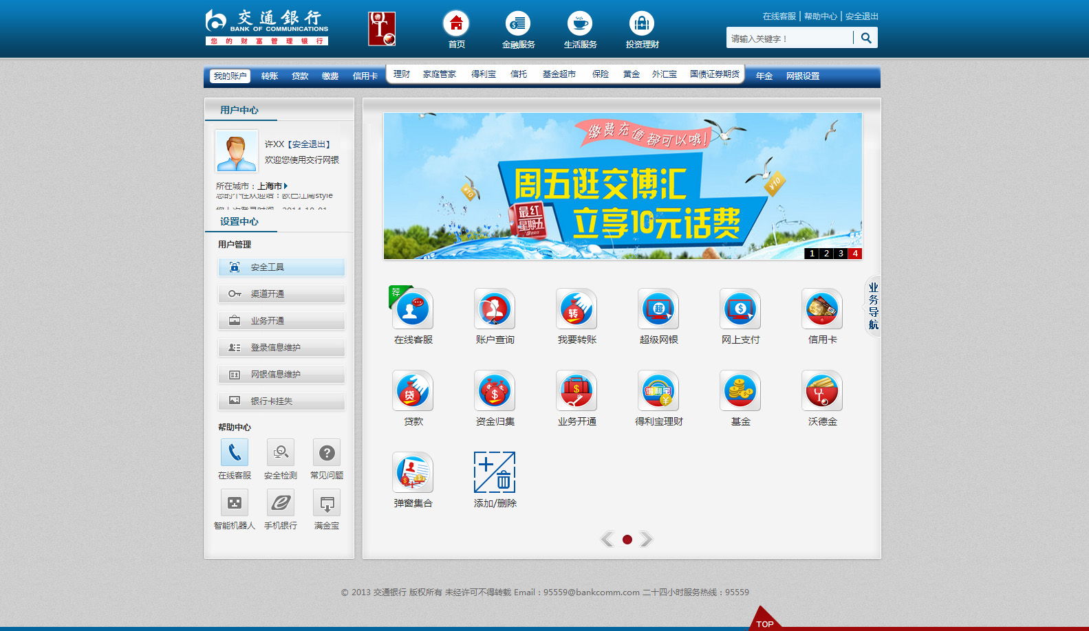Click the 手机银行 icon

coord(281,502)
